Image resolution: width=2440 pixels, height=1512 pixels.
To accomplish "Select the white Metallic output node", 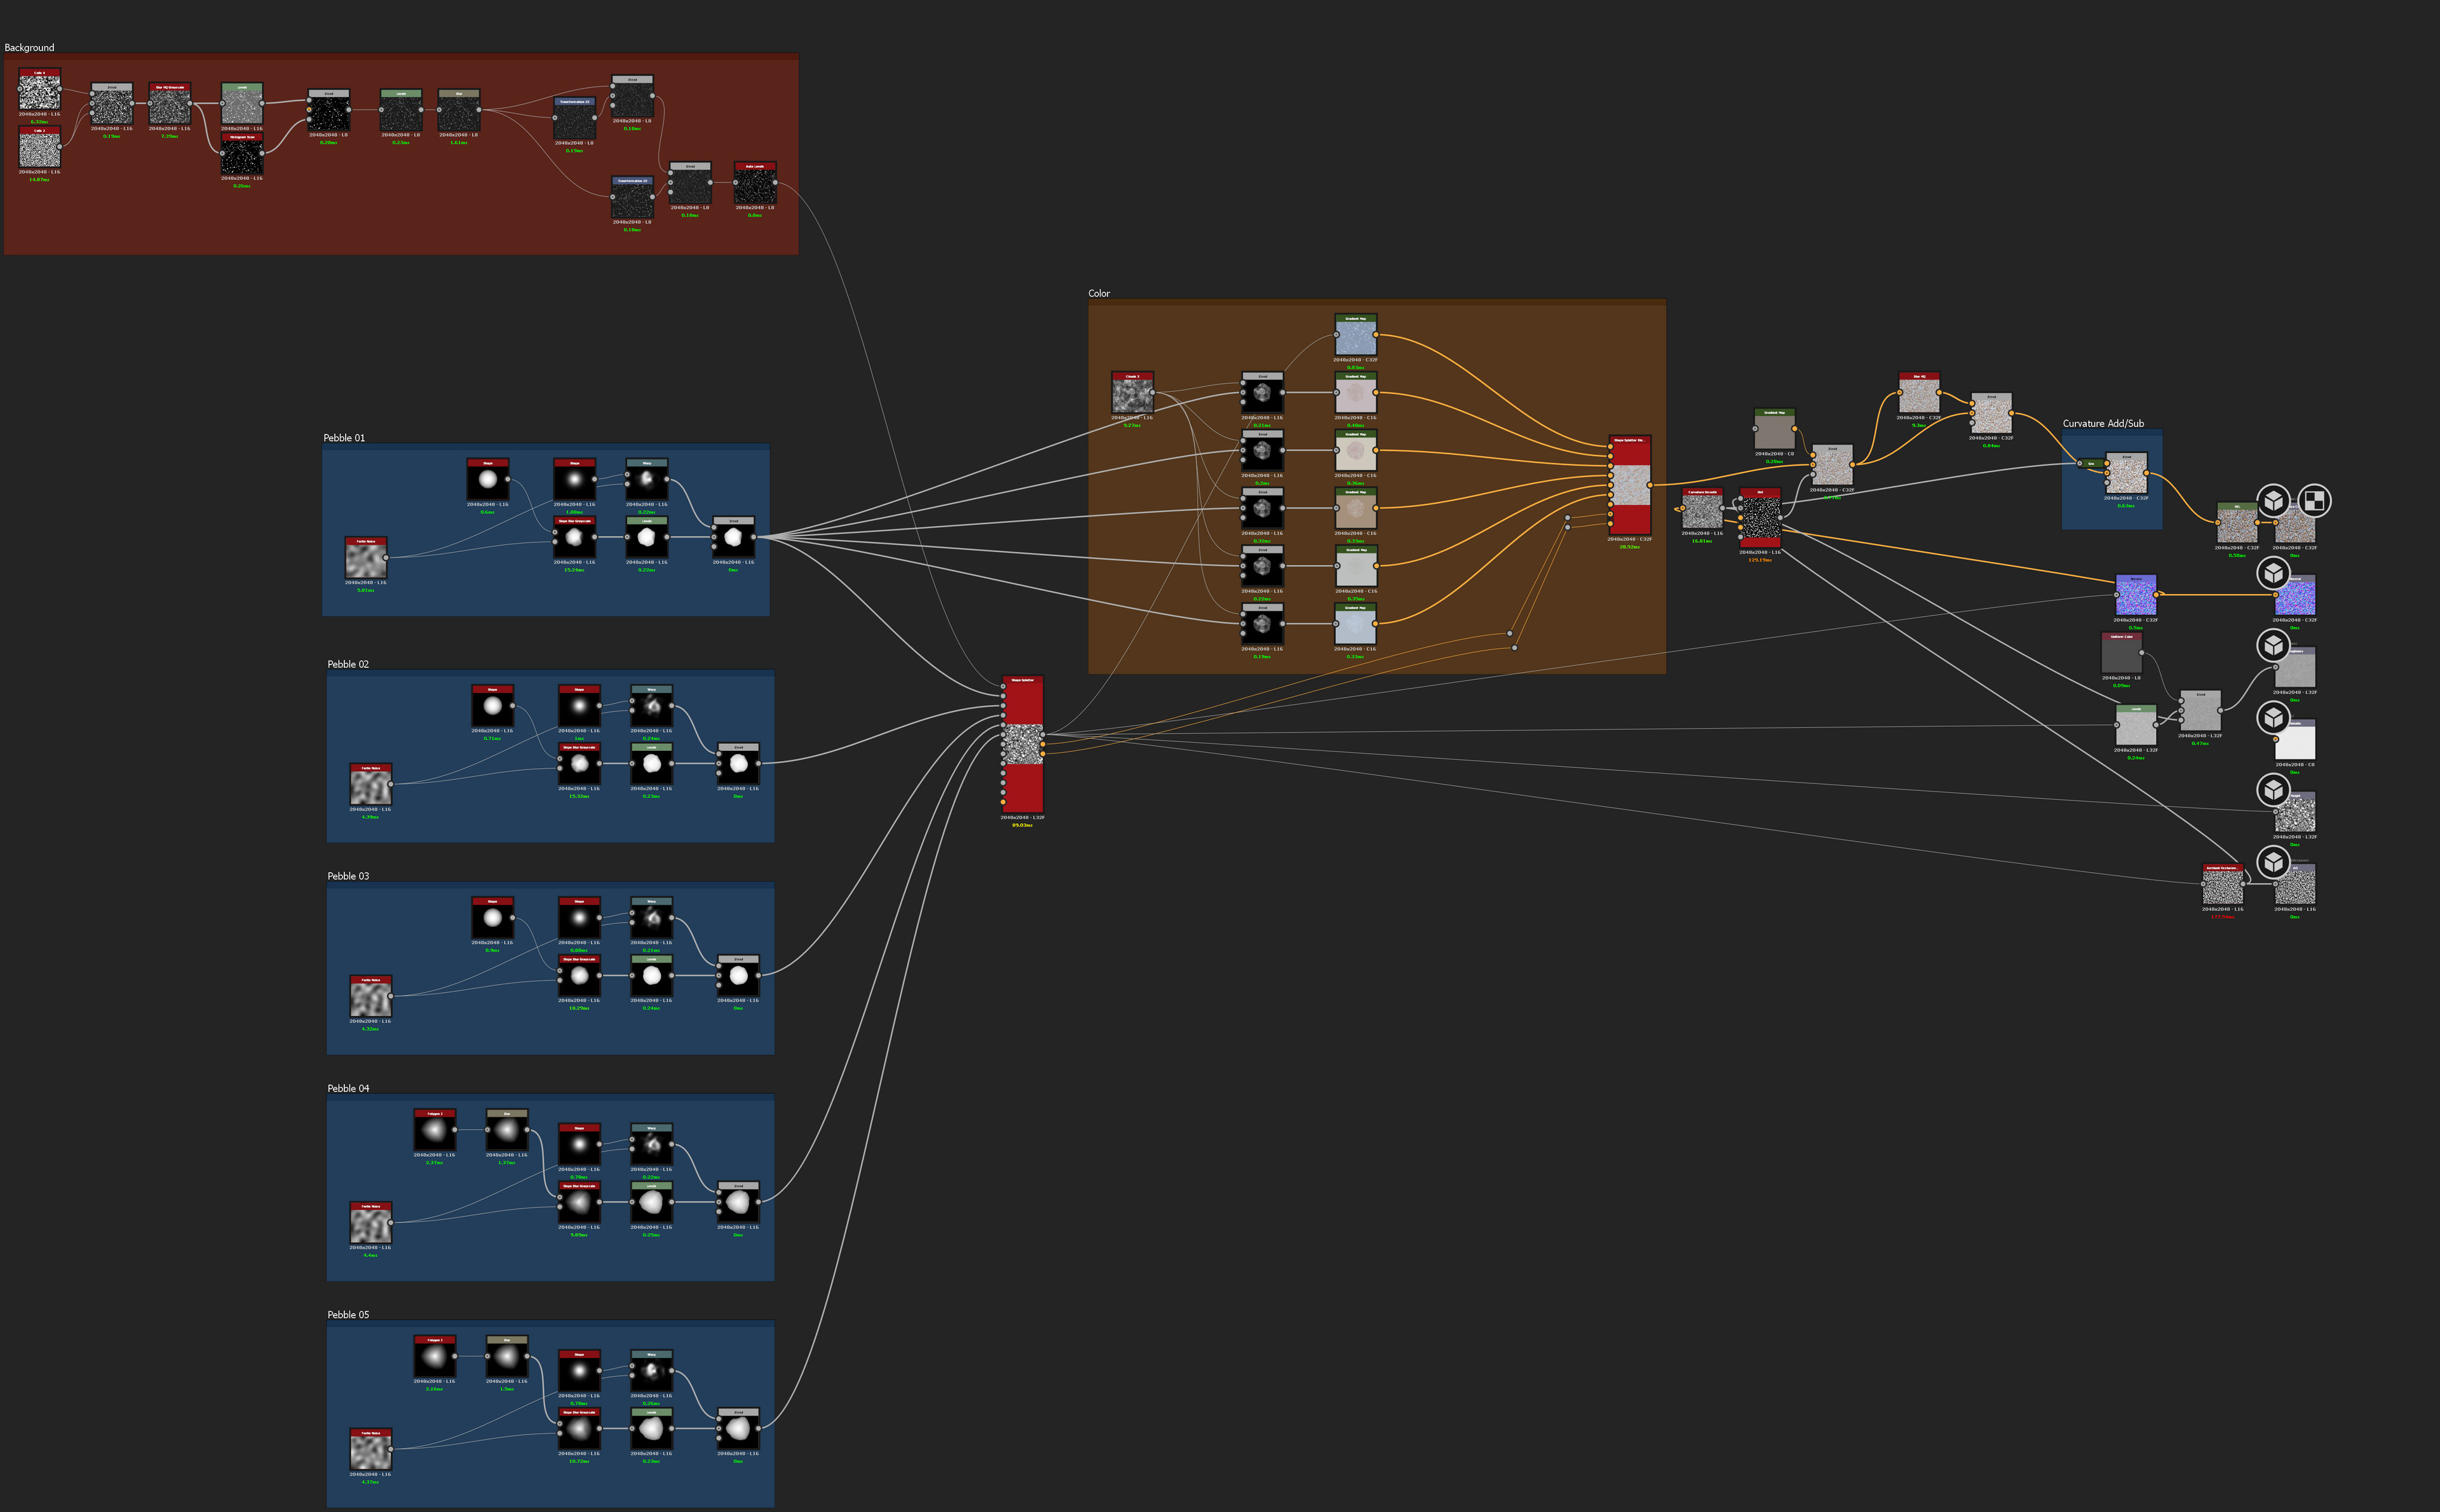I will click(x=2295, y=739).
